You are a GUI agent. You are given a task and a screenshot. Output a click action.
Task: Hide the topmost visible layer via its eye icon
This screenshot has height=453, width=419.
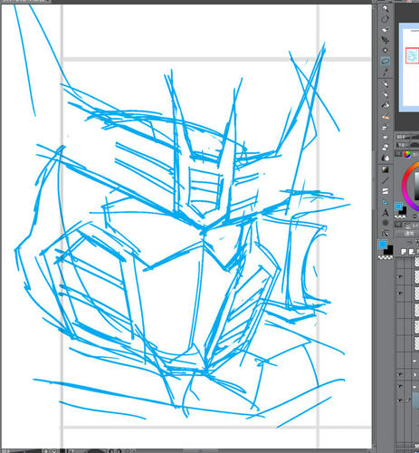(x=401, y=276)
